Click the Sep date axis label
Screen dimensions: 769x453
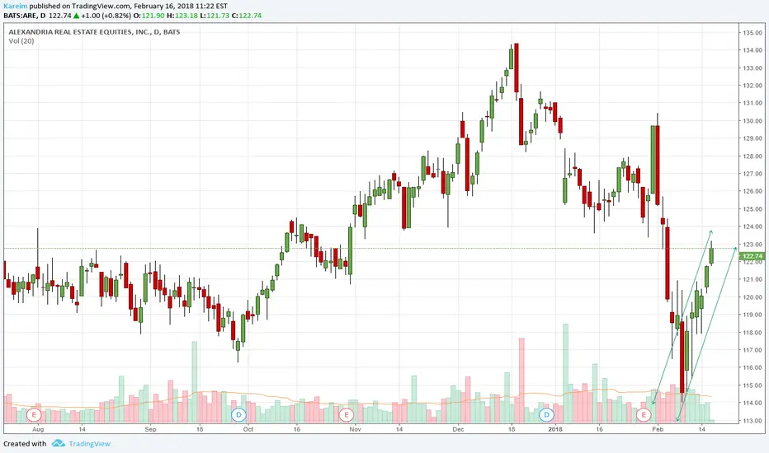(x=150, y=429)
